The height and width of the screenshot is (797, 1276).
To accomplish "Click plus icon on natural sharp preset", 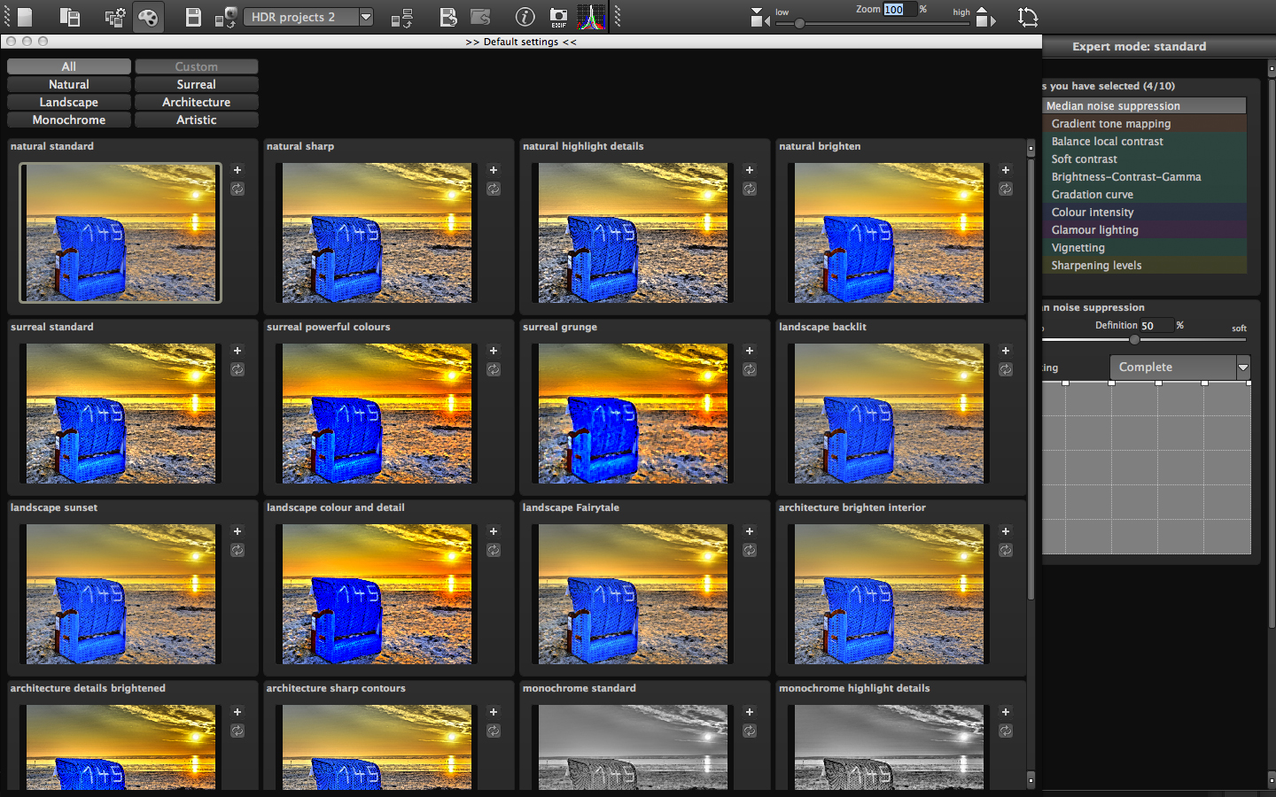I will tap(494, 170).
